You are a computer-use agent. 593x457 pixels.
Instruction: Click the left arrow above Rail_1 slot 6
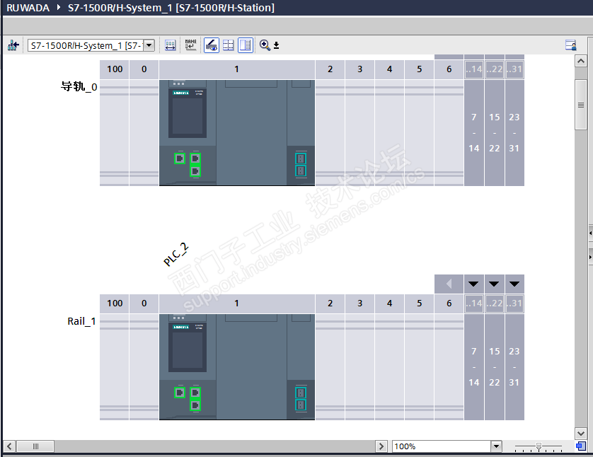[x=449, y=284]
